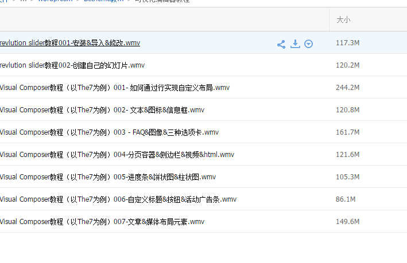Open Visual Composer教程 007 文章&媒体布局元素.wmv
The image size is (407, 263).
point(102,222)
